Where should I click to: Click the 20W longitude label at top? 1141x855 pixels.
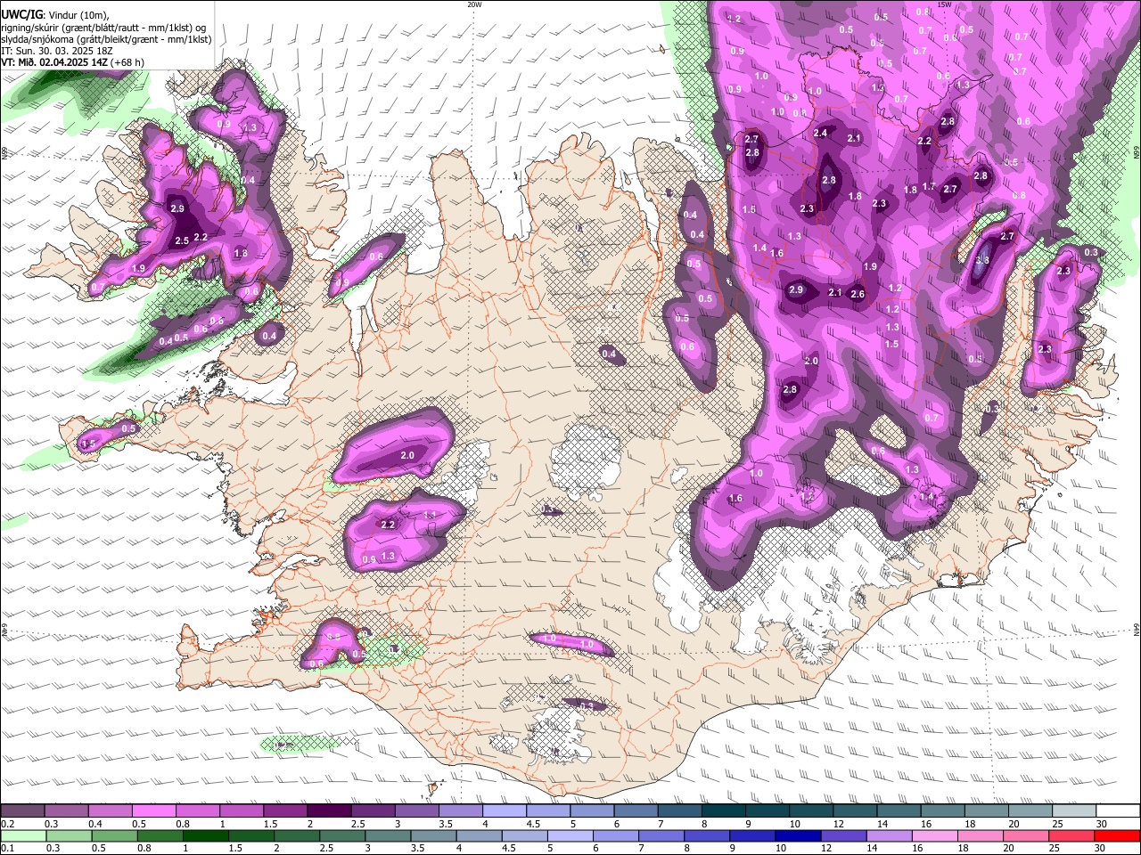coord(474,4)
